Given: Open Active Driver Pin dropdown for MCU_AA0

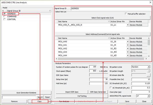Looking at the screenshot, I should click(x=127, y=42).
